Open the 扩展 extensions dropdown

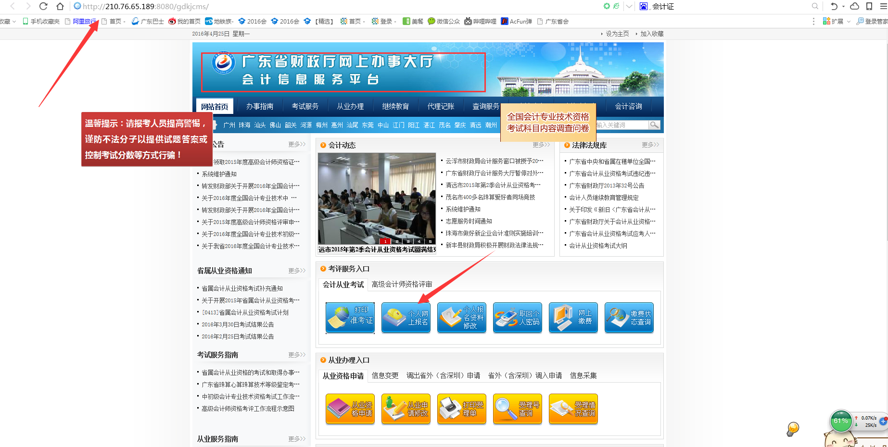click(837, 21)
